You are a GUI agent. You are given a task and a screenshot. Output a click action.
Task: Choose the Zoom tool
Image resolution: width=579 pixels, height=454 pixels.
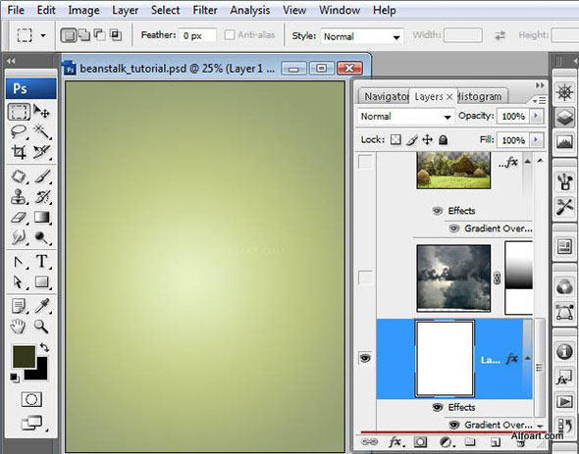tap(42, 327)
